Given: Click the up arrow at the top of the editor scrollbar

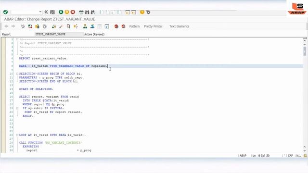Looking at the screenshot, I should coord(305,41).
